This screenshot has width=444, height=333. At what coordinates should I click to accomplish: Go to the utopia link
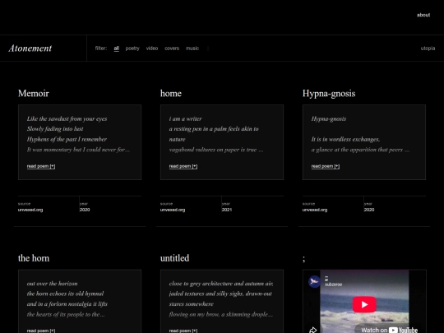pos(428,49)
